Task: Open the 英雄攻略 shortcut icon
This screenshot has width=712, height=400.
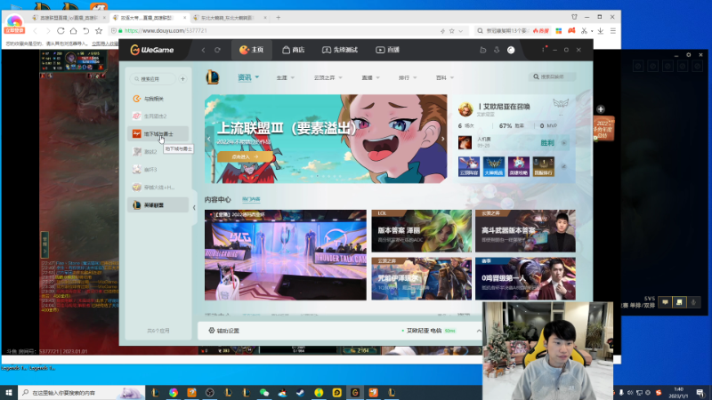Action: [519, 166]
